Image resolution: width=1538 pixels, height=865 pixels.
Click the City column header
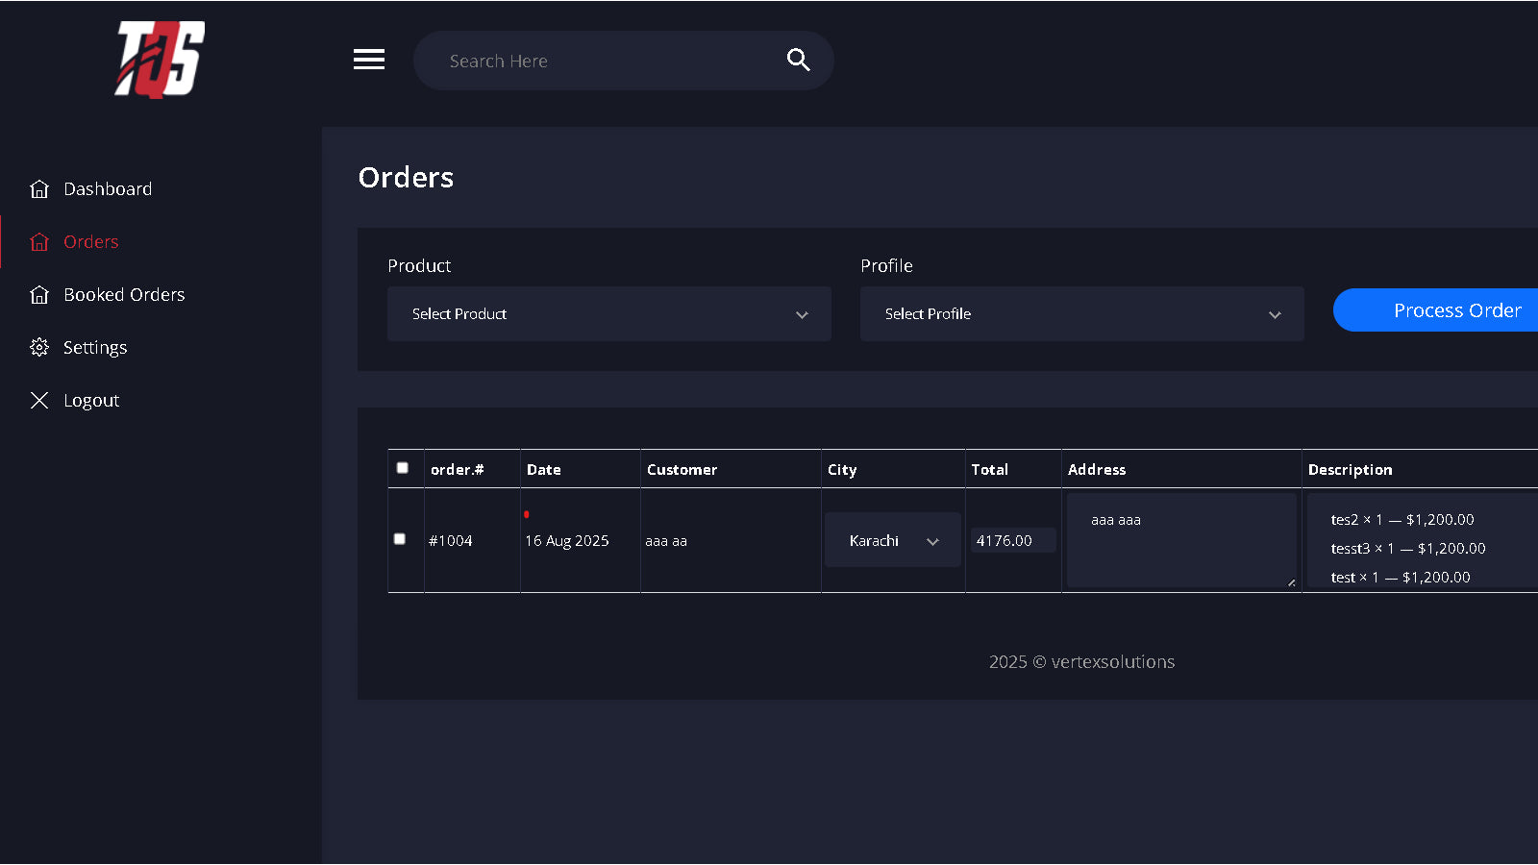842,470
